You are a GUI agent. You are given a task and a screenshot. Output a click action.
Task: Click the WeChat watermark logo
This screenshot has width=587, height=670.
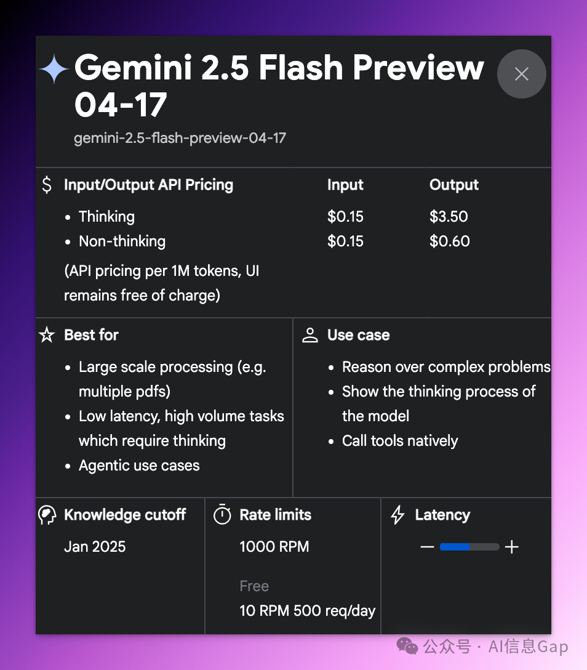tap(407, 646)
